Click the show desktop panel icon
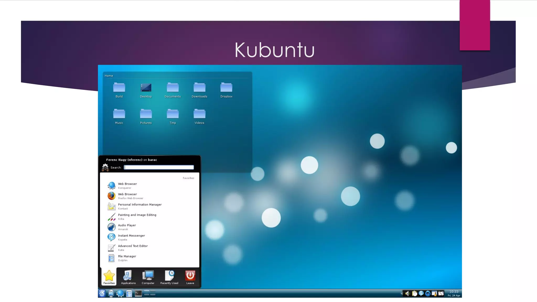 [111, 293]
